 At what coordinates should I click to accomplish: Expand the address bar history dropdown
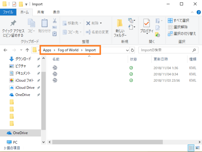point(127,50)
